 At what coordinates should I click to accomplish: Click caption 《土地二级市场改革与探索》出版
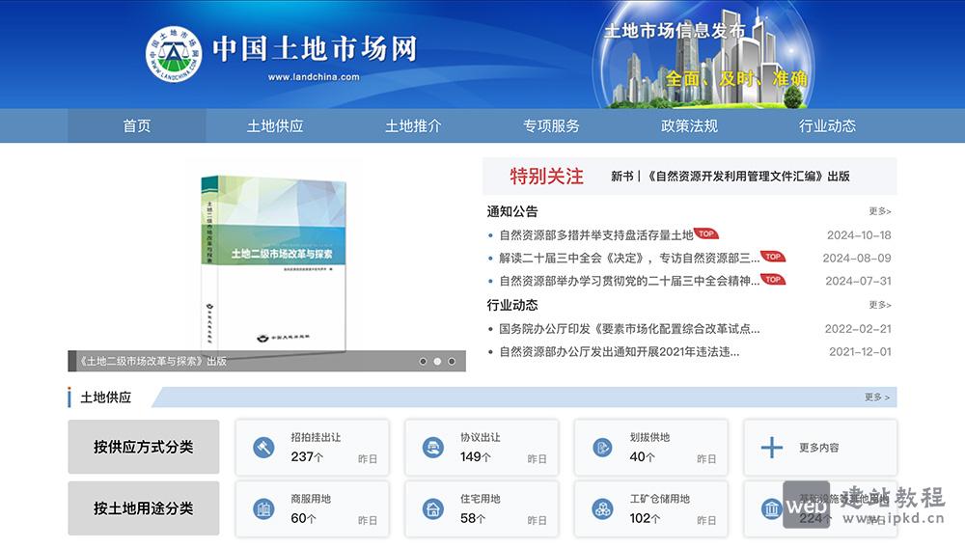click(x=152, y=361)
